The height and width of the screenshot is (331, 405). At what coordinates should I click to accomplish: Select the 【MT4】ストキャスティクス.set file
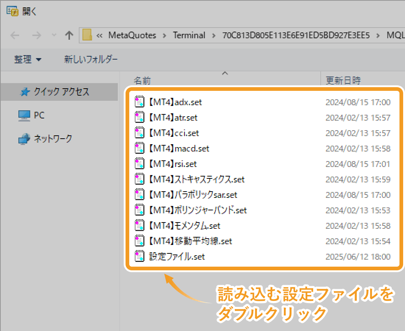point(140,179)
